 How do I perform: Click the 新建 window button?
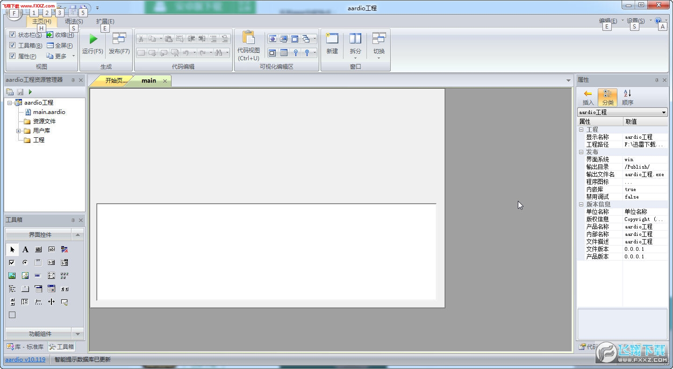click(332, 45)
